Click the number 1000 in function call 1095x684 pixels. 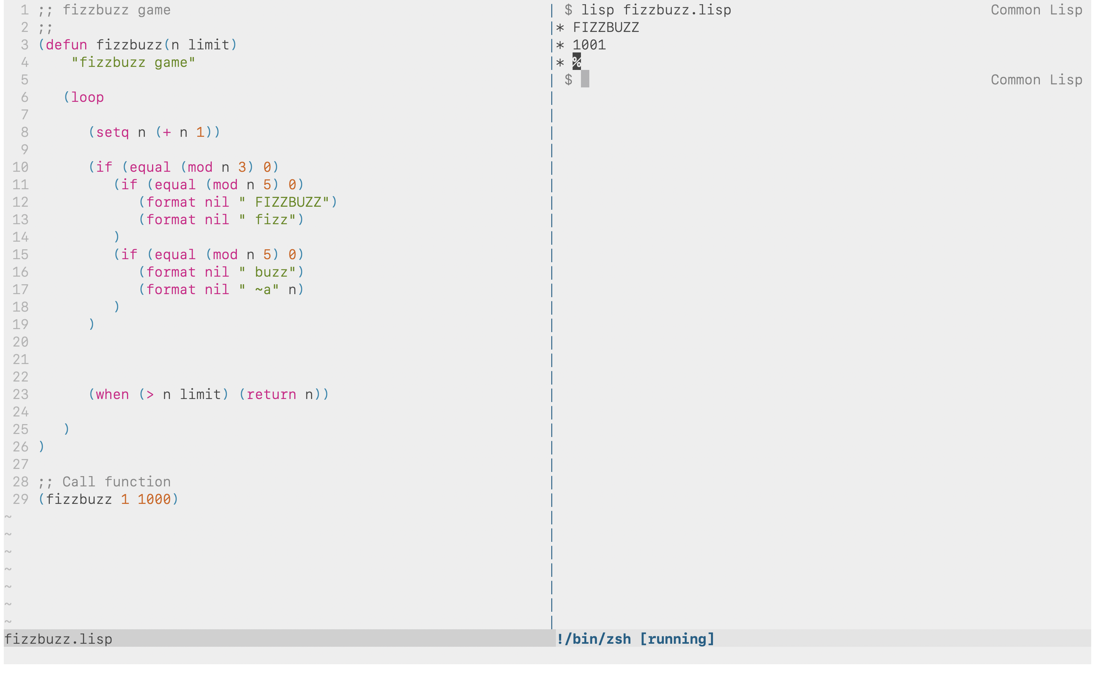[x=154, y=499]
